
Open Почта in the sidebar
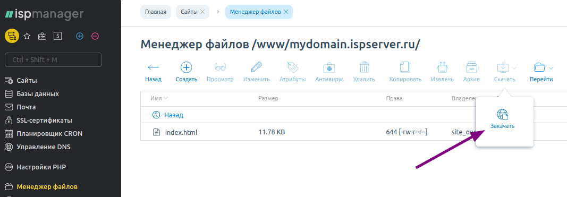point(26,107)
